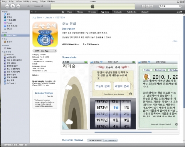Click the 로그인 sign-in link in the nav bar
This screenshot has width=185, height=147.
(x=179, y=12)
